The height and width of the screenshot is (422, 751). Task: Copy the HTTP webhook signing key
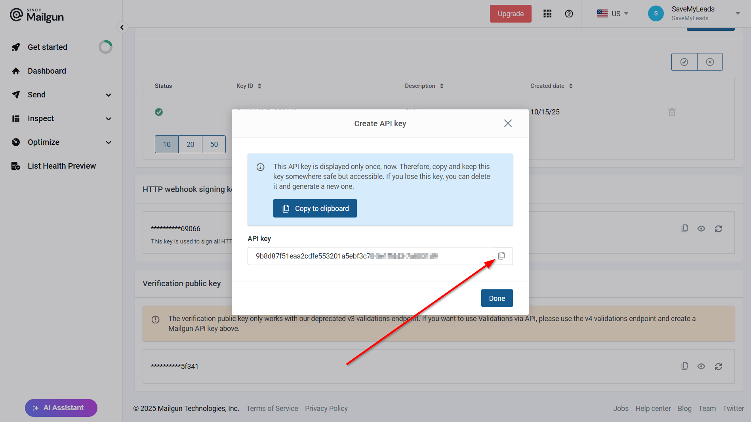pyautogui.click(x=684, y=228)
